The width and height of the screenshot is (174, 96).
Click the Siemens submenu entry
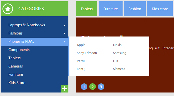coord(119,69)
